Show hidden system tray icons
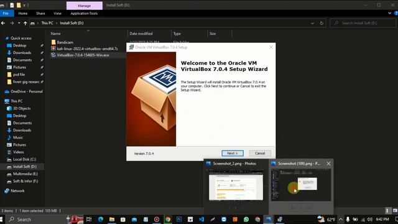The height and width of the screenshot is (224, 398). 341,220
